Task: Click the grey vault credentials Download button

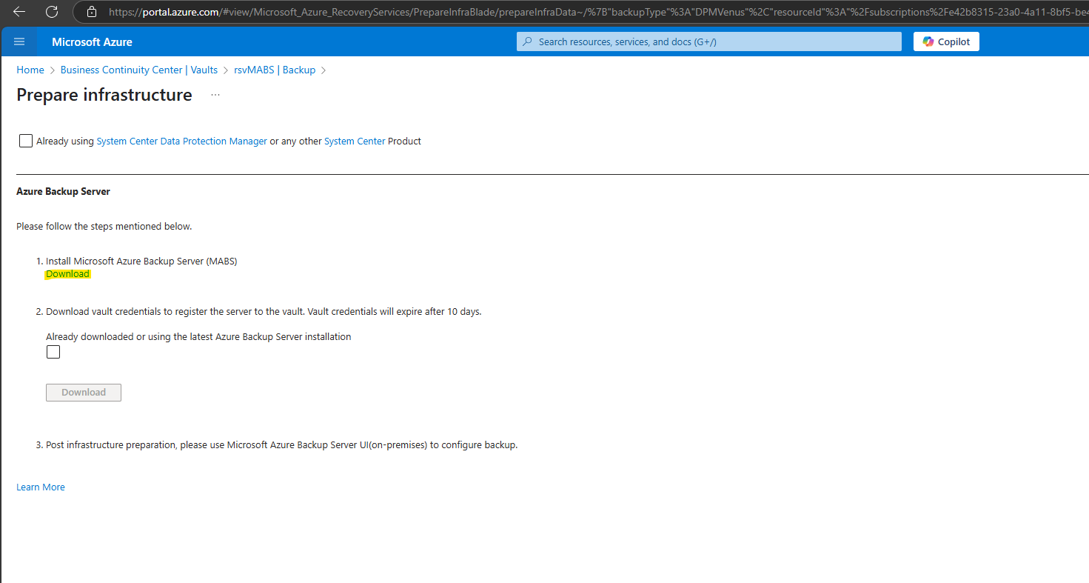Action: point(84,393)
